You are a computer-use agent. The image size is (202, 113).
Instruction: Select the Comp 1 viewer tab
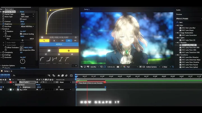pyautogui.click(x=87, y=9)
